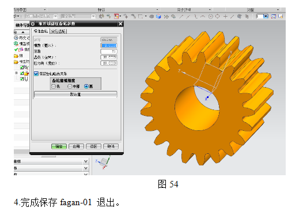Click the arc snap point icon
Viewport: 303px width, 219px height.
pyautogui.click(x=203, y=17)
